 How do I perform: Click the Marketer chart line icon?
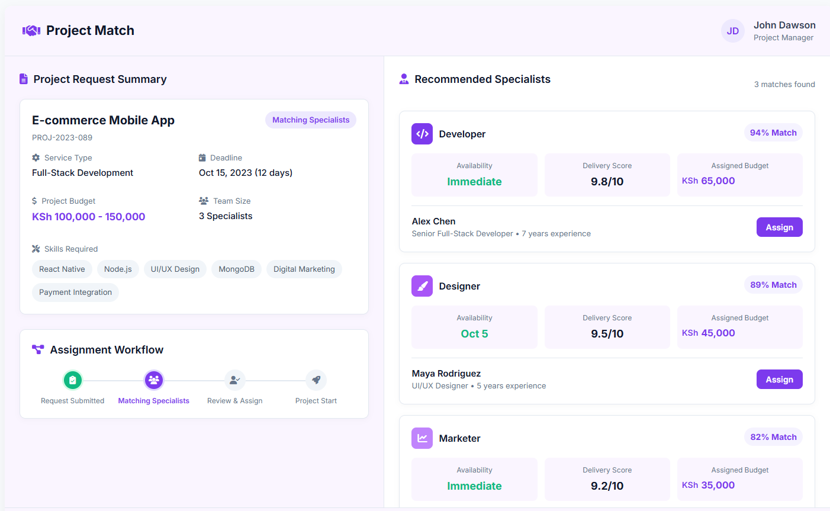422,438
